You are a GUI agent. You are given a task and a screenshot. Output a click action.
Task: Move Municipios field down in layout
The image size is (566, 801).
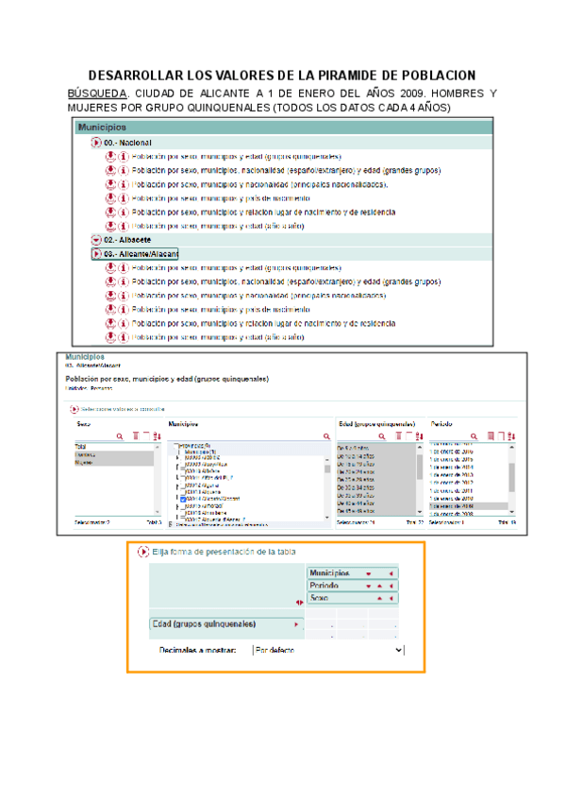[369, 573]
